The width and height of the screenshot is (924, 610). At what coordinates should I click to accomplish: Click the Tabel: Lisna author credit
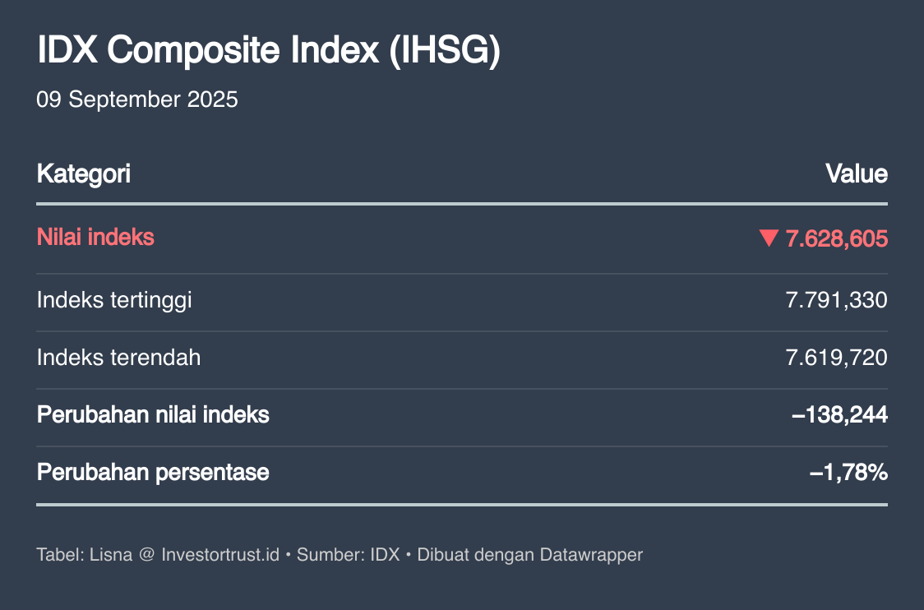point(85,555)
